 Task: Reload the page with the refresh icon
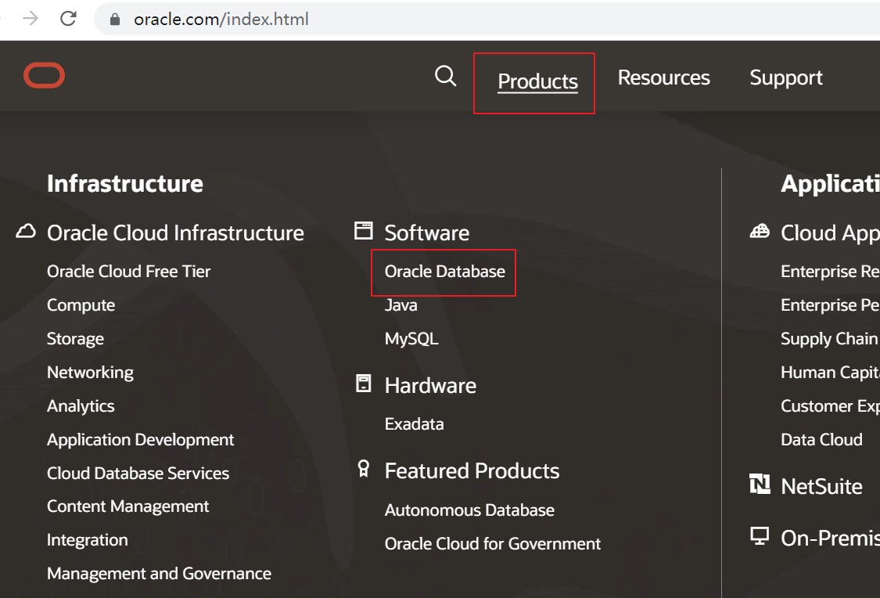coord(67,21)
